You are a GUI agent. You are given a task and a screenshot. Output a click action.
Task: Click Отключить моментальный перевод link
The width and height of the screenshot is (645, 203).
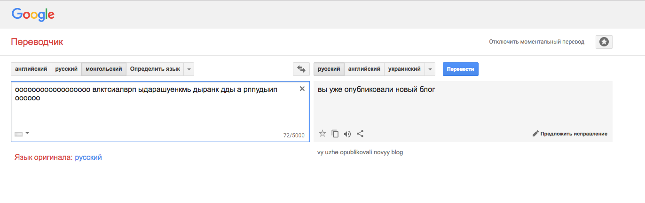click(x=537, y=42)
